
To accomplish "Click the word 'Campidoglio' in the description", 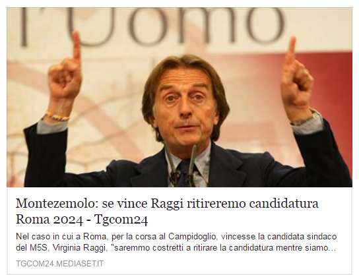I will point(192,237).
